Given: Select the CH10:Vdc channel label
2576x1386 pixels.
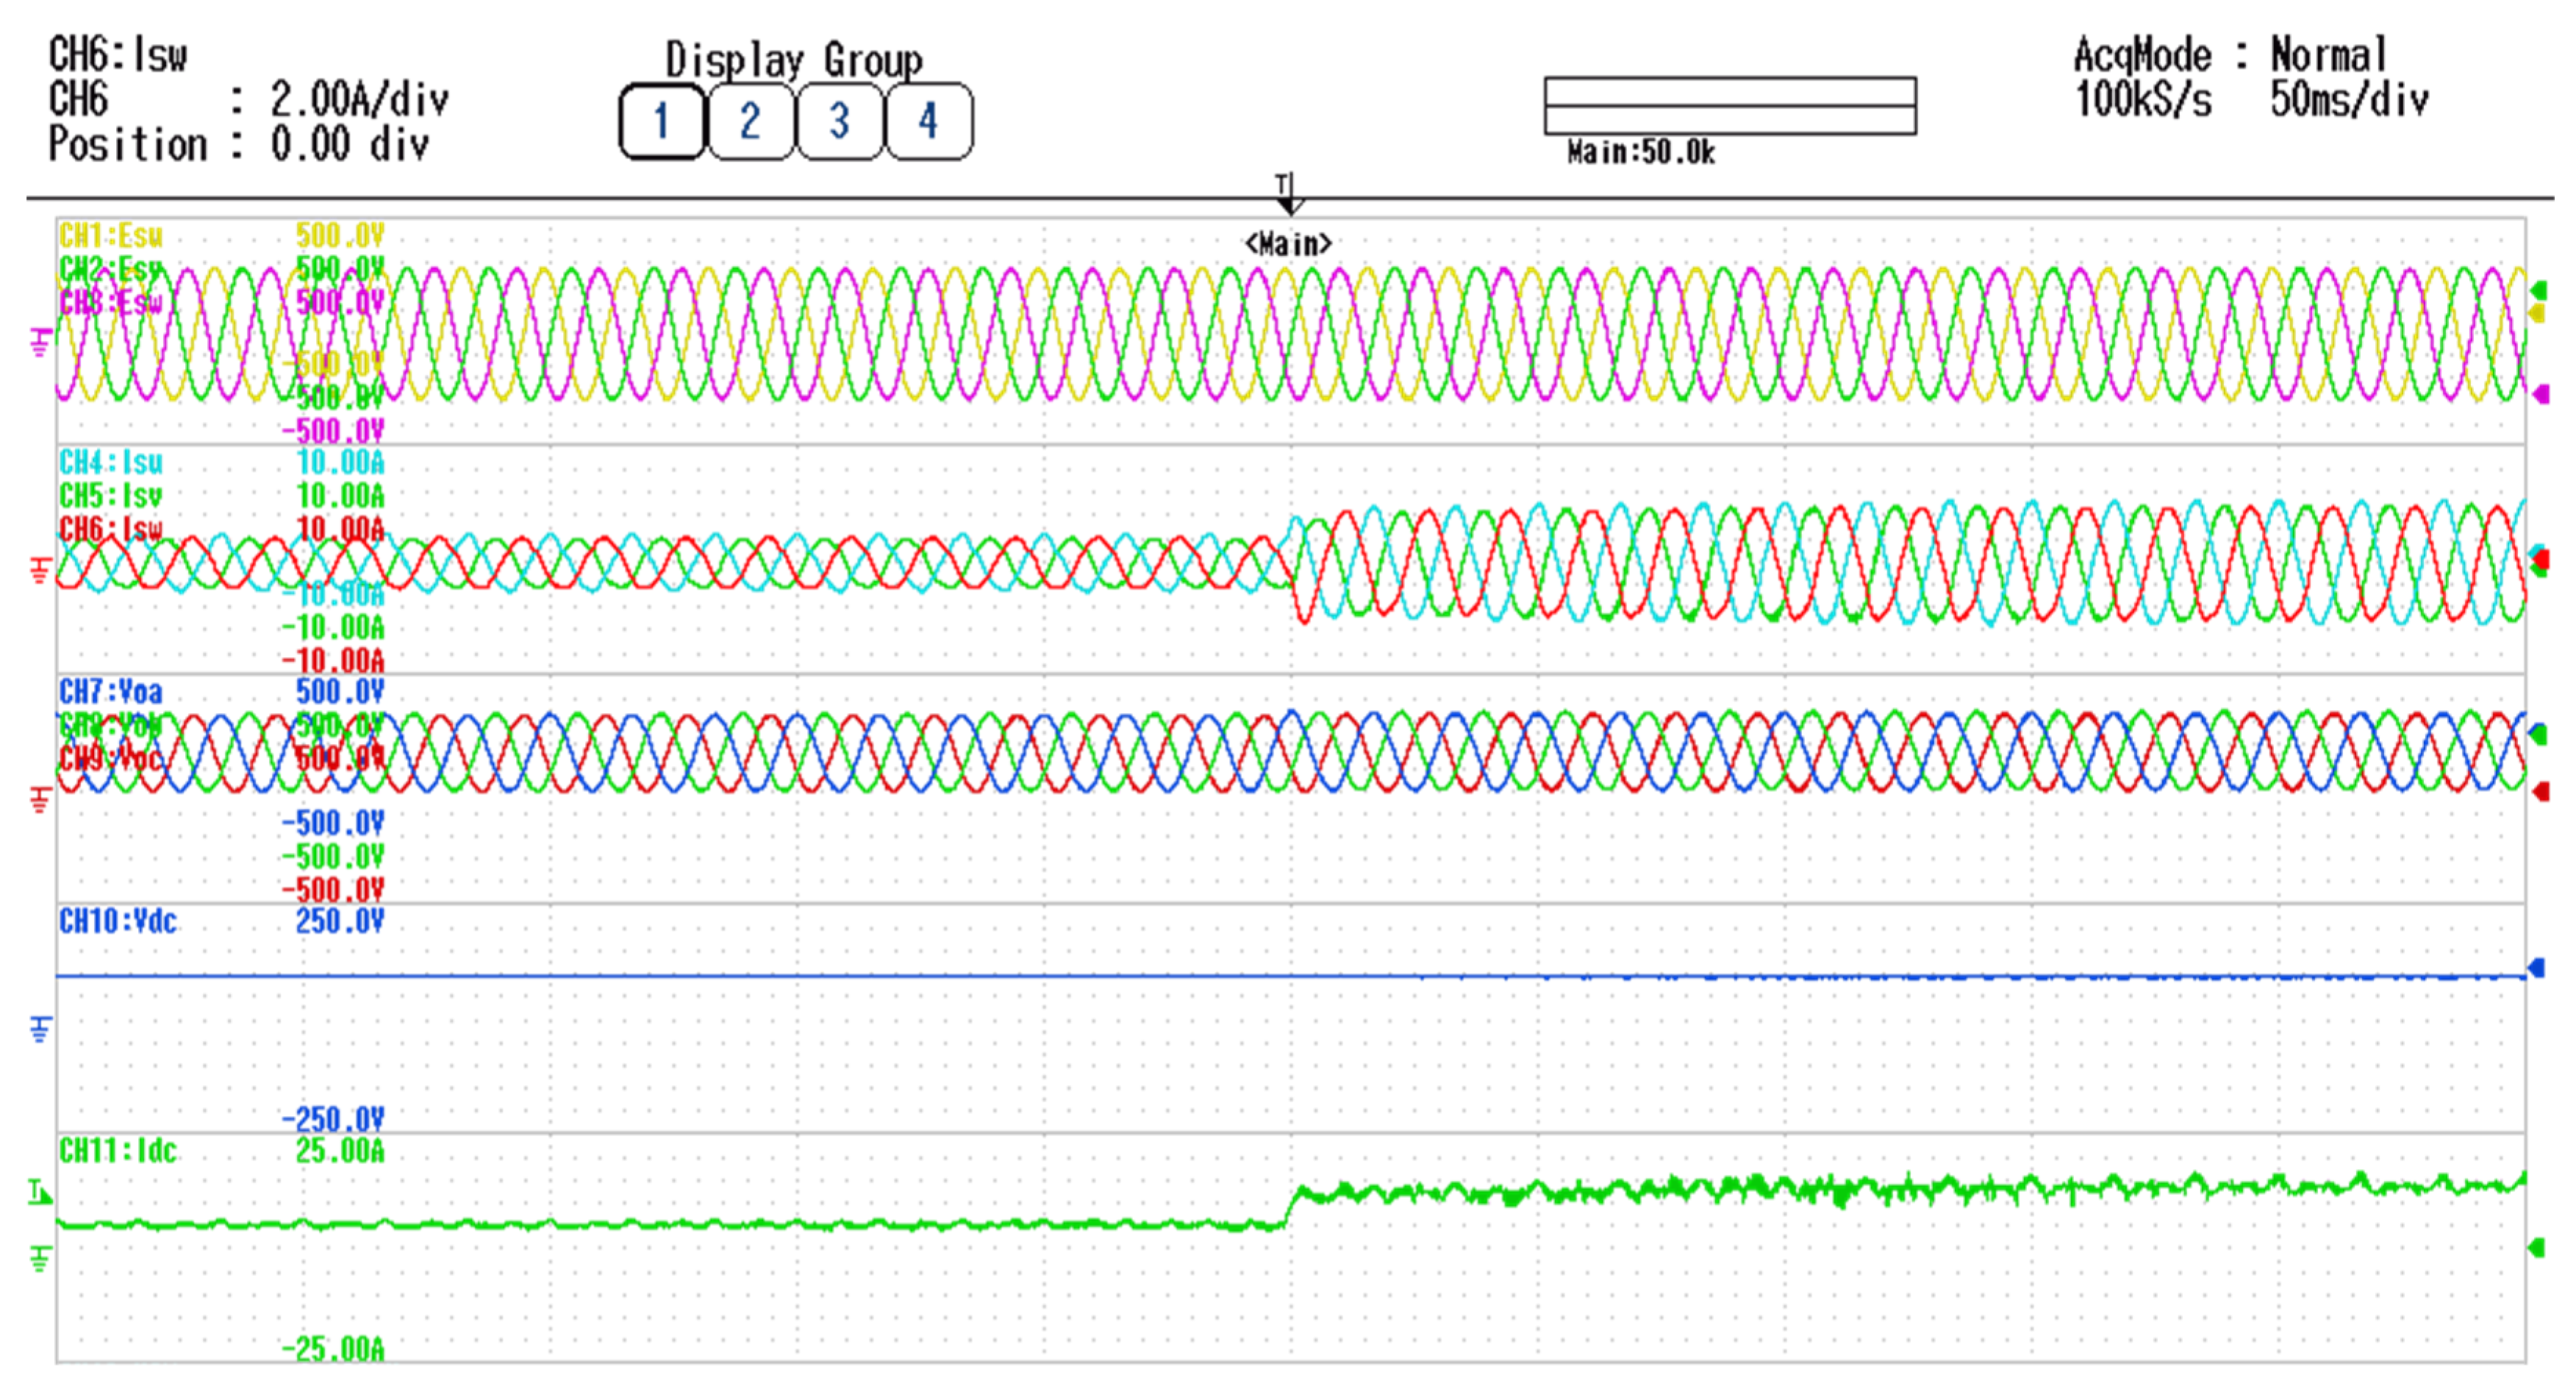Looking at the screenshot, I should click(118, 921).
